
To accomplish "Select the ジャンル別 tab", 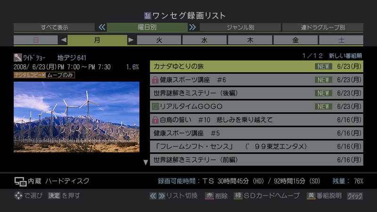I will [x=240, y=27].
